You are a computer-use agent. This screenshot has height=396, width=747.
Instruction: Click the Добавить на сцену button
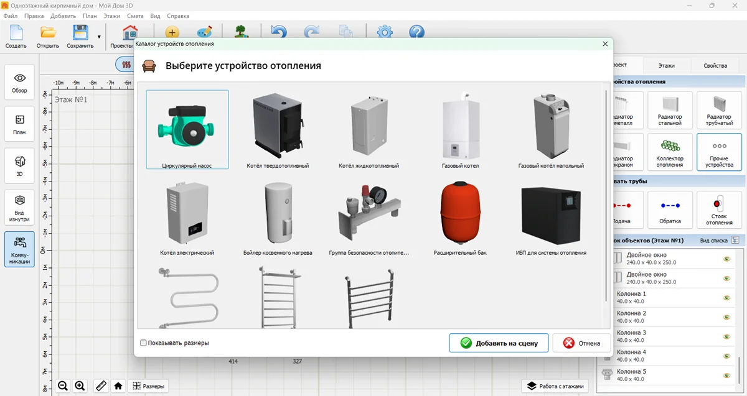499,343
